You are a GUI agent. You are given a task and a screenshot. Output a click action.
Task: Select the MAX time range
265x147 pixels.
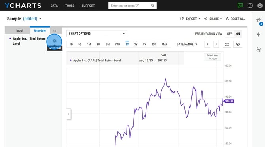[x=165, y=44]
